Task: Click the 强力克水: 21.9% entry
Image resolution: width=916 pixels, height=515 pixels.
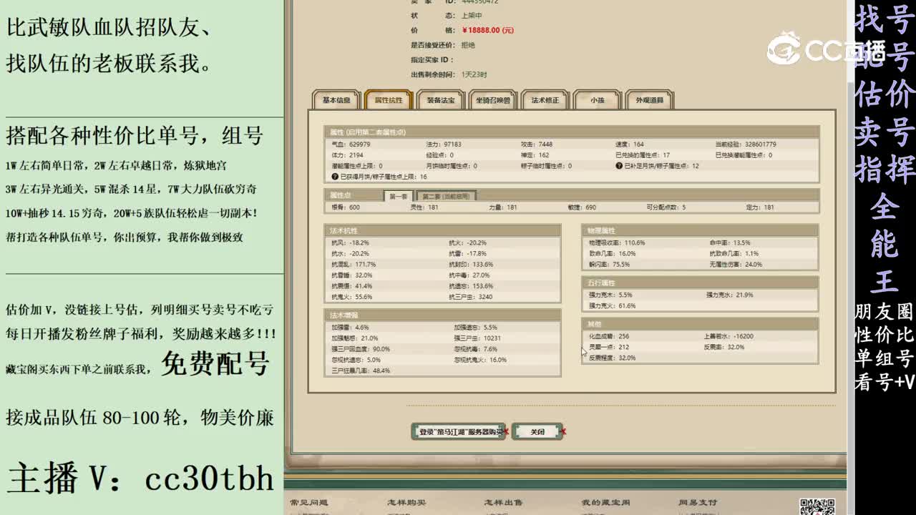Action: [730, 295]
